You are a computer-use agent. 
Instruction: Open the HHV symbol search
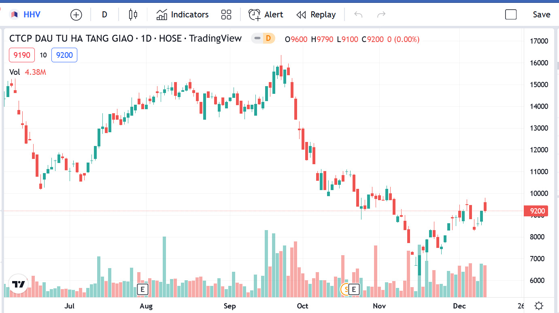[26, 15]
